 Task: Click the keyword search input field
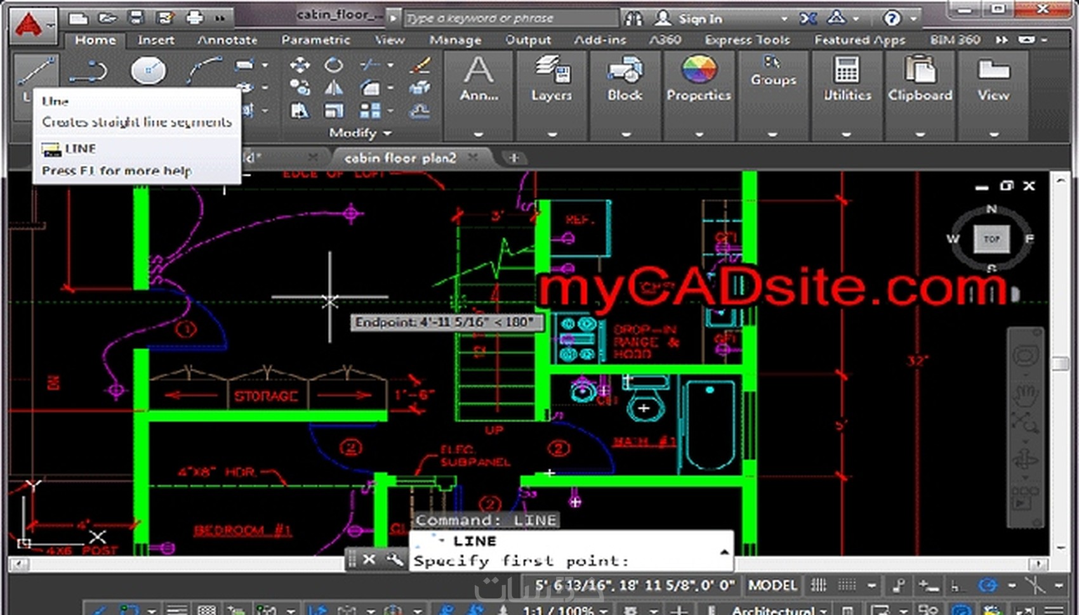tap(510, 18)
